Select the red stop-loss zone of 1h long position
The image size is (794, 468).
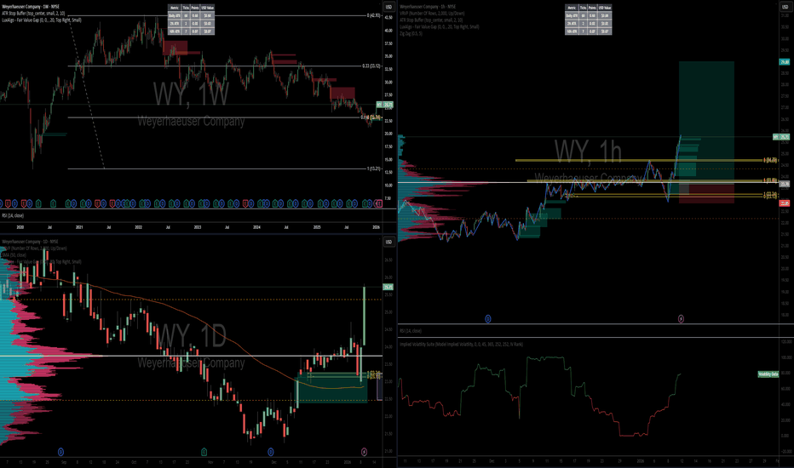pyautogui.click(x=706, y=194)
